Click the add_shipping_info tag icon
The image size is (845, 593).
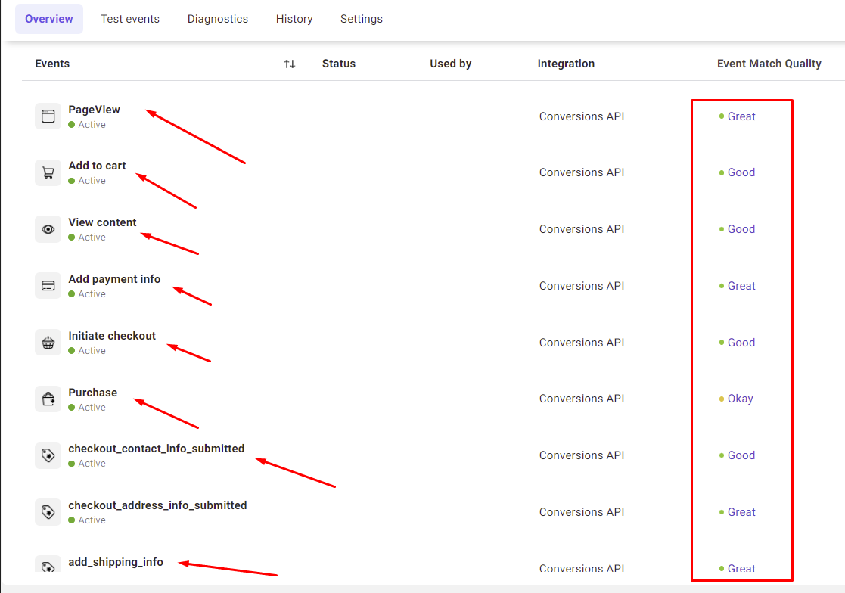tap(48, 564)
